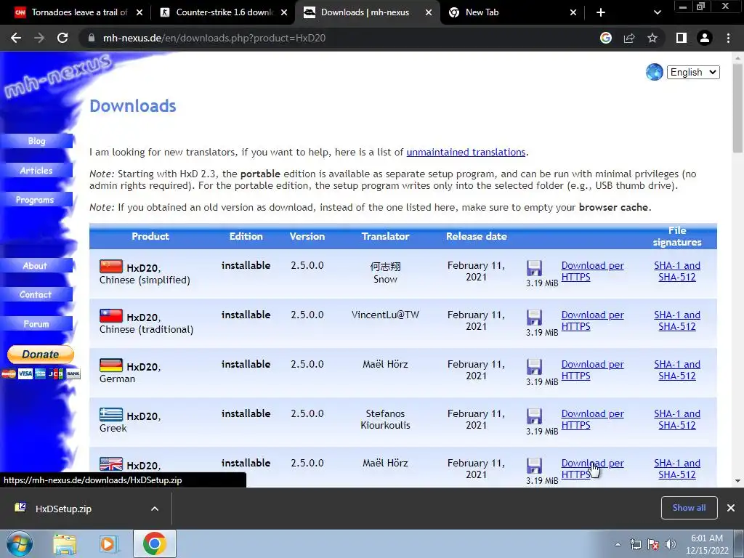Toggle the browser side panel

pyautogui.click(x=682, y=38)
